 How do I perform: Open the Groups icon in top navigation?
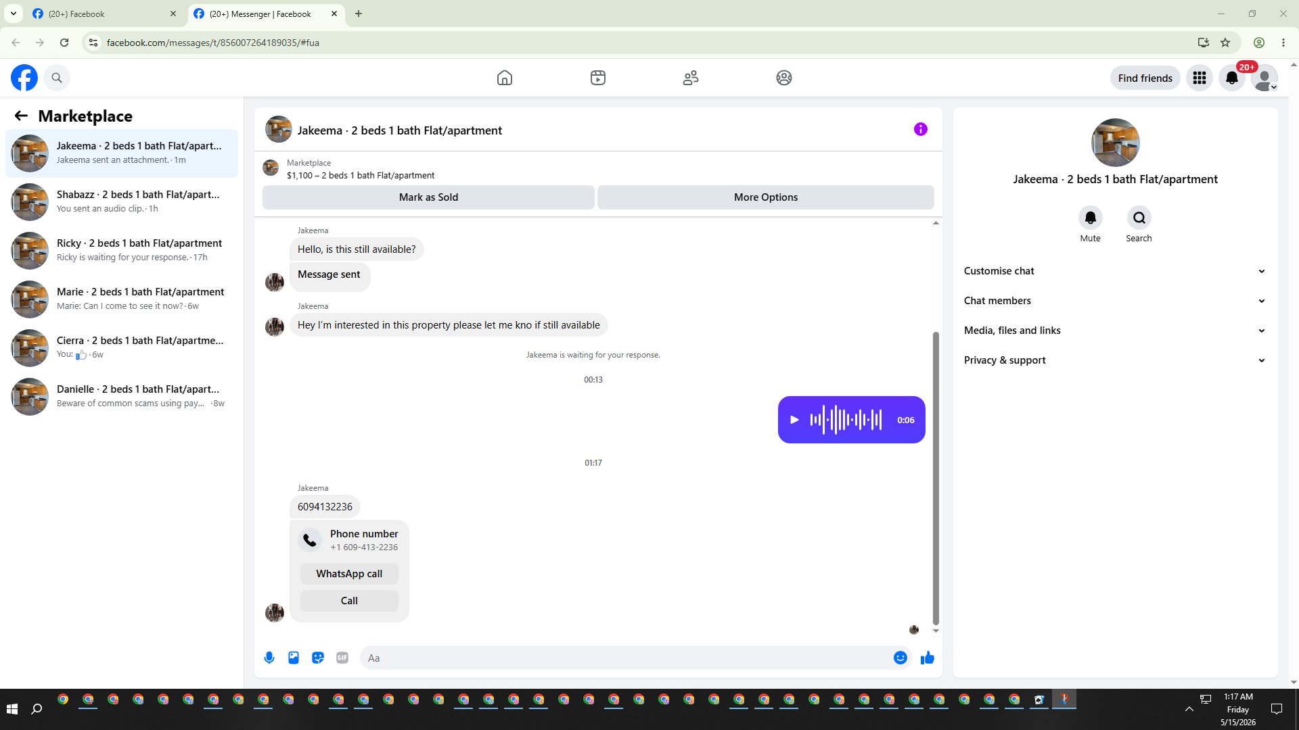coord(784,78)
